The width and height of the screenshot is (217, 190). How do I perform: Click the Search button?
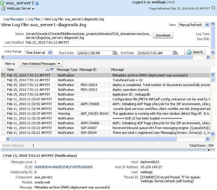point(195,52)
